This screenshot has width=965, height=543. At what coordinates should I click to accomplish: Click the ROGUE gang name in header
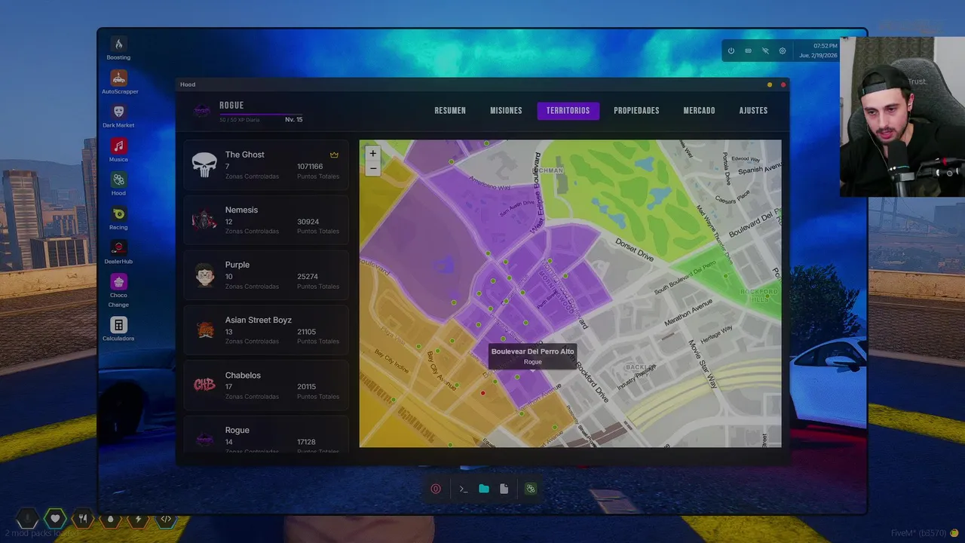click(x=231, y=106)
